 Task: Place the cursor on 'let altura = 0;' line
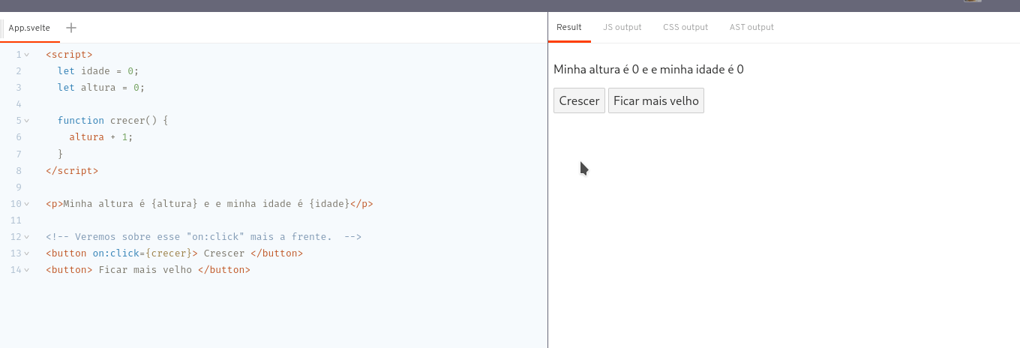click(101, 87)
